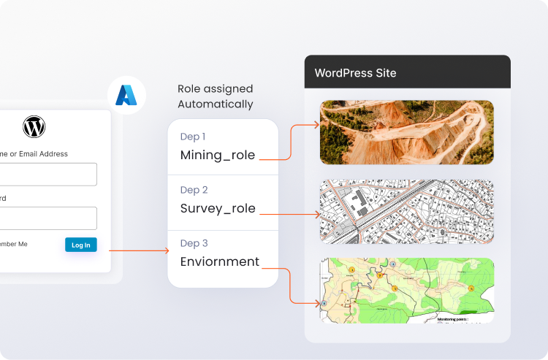Viewport: 548px width, 360px height.
Task: Focus the Email Address input field
Action: [x=48, y=175]
